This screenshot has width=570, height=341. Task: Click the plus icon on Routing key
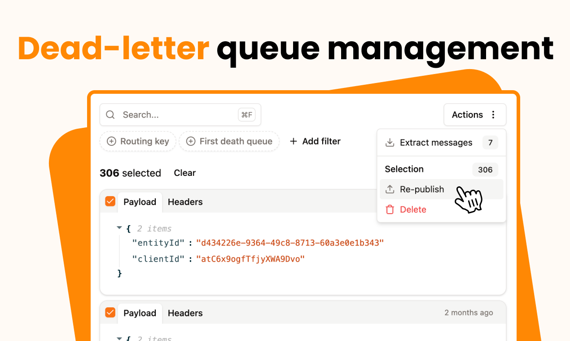pos(111,141)
